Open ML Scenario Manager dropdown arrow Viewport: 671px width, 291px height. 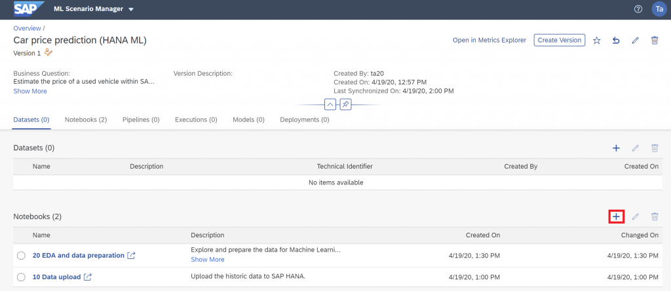coord(131,9)
